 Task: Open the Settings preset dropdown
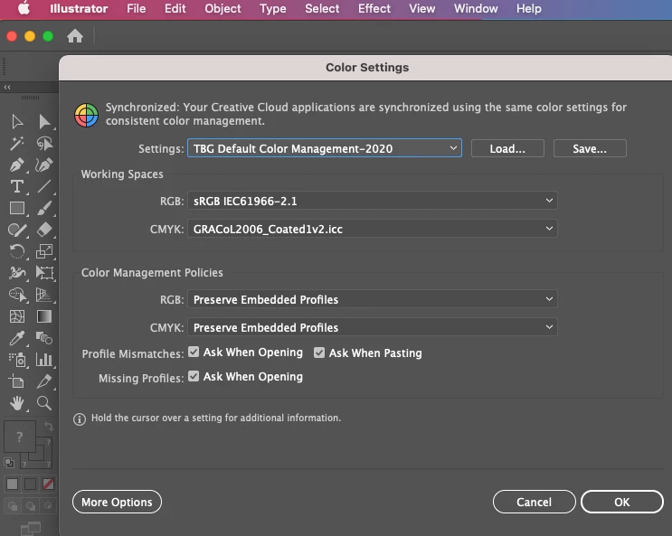[x=325, y=148]
